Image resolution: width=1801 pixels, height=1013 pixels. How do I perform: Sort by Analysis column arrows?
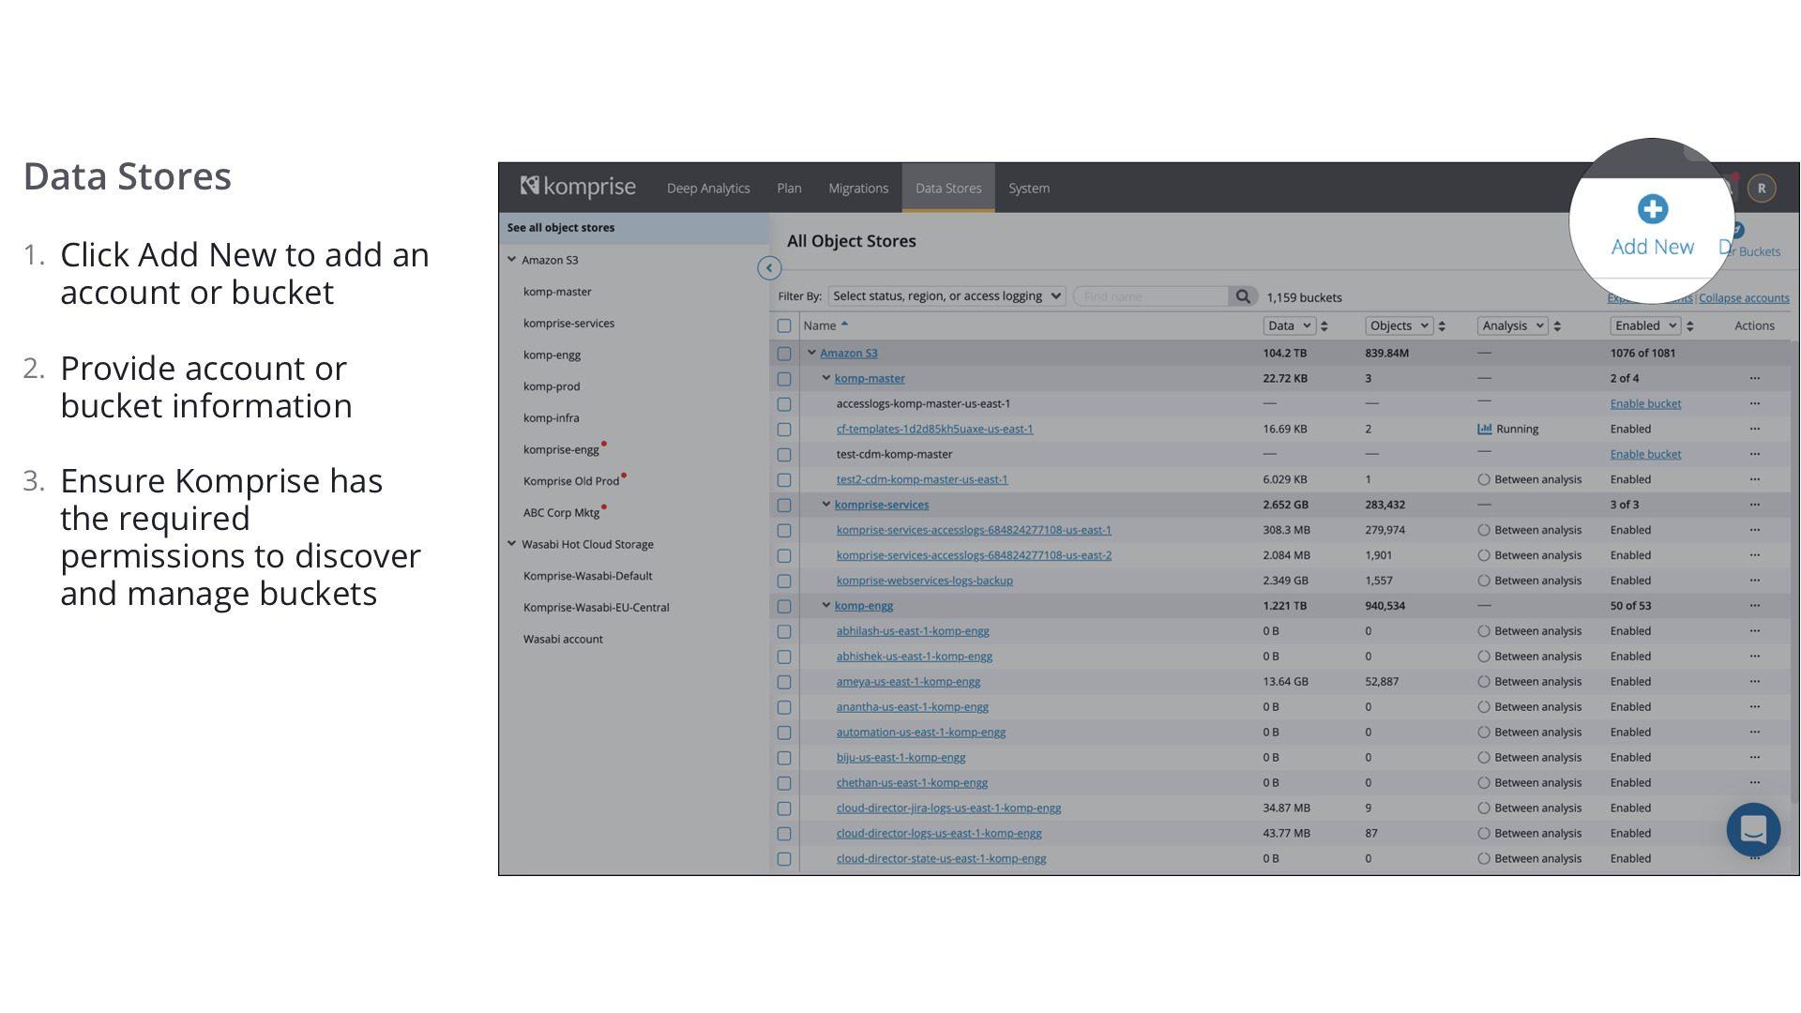(x=1557, y=326)
